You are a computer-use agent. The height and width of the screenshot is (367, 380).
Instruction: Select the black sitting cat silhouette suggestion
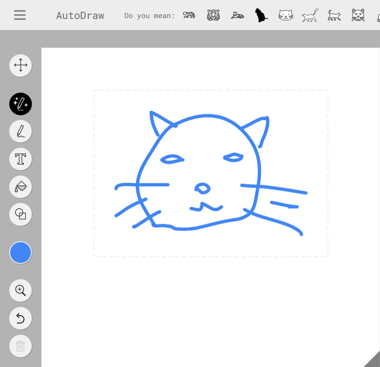[x=261, y=15]
